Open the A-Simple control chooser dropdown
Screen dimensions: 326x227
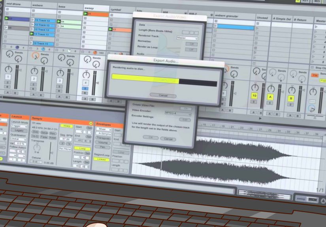coord(103,133)
